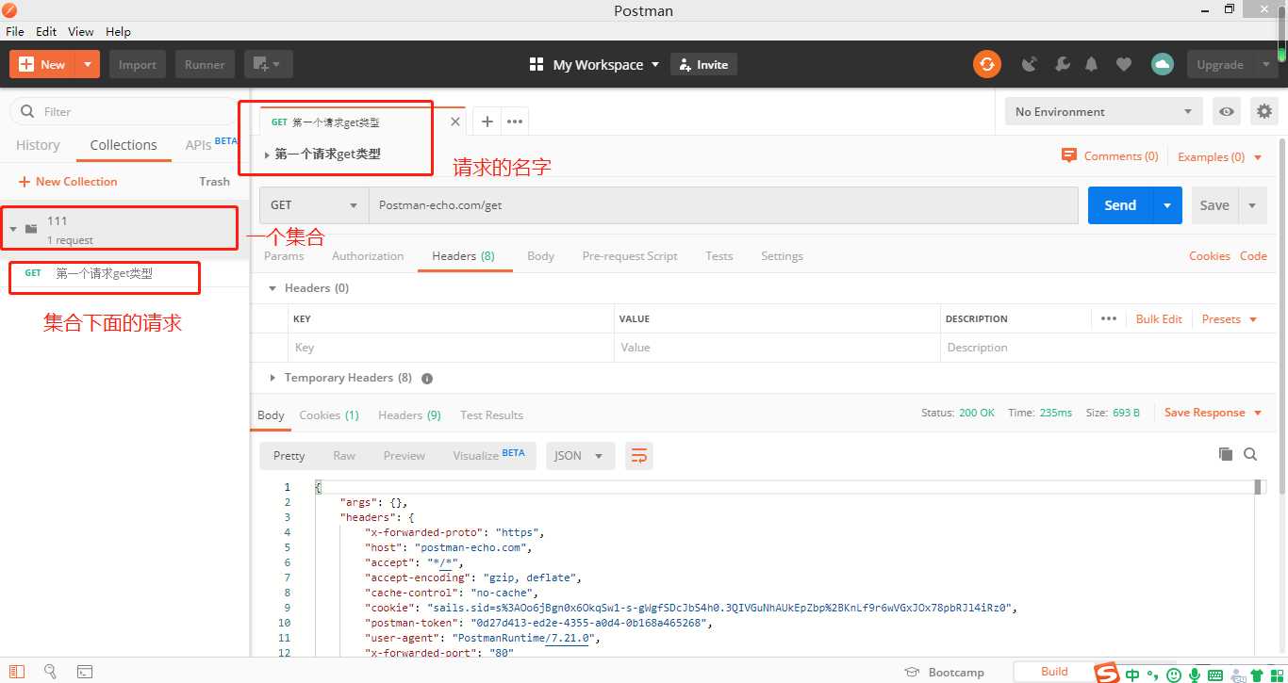This screenshot has height=683, width=1288.
Task: Open the No Environment selector
Action: pyautogui.click(x=1104, y=111)
